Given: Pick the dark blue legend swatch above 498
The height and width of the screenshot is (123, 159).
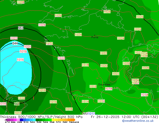Looking at the screenshot, I should click(21, 120).
